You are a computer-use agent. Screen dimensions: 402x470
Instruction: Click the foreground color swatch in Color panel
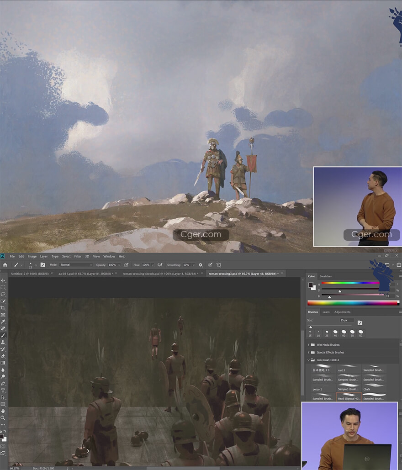(311, 285)
